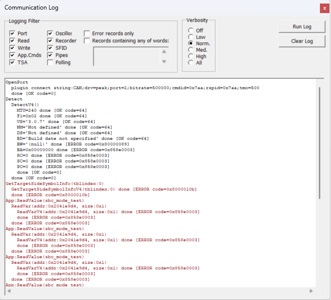Viewport: 331px width, 300px height.
Task: Disable the SFIO filter checkbox
Action: click(50, 48)
